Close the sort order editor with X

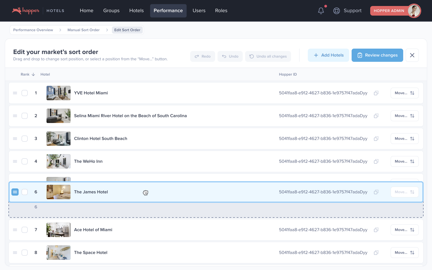tap(412, 55)
